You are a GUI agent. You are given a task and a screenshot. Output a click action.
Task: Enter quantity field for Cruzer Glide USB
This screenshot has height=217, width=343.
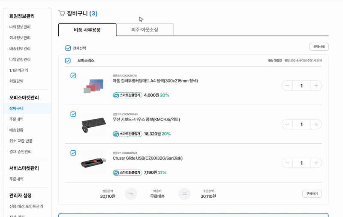tap(302, 163)
